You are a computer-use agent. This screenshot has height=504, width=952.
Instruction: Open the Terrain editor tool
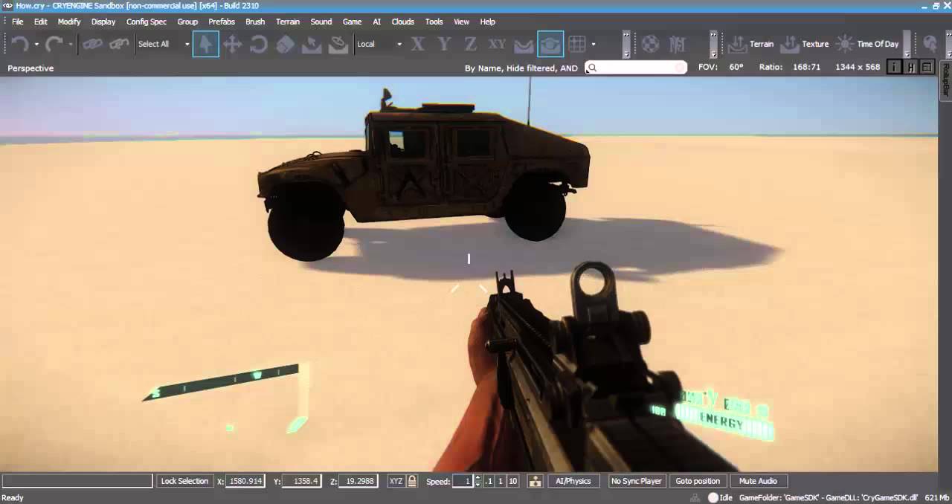[x=750, y=44]
